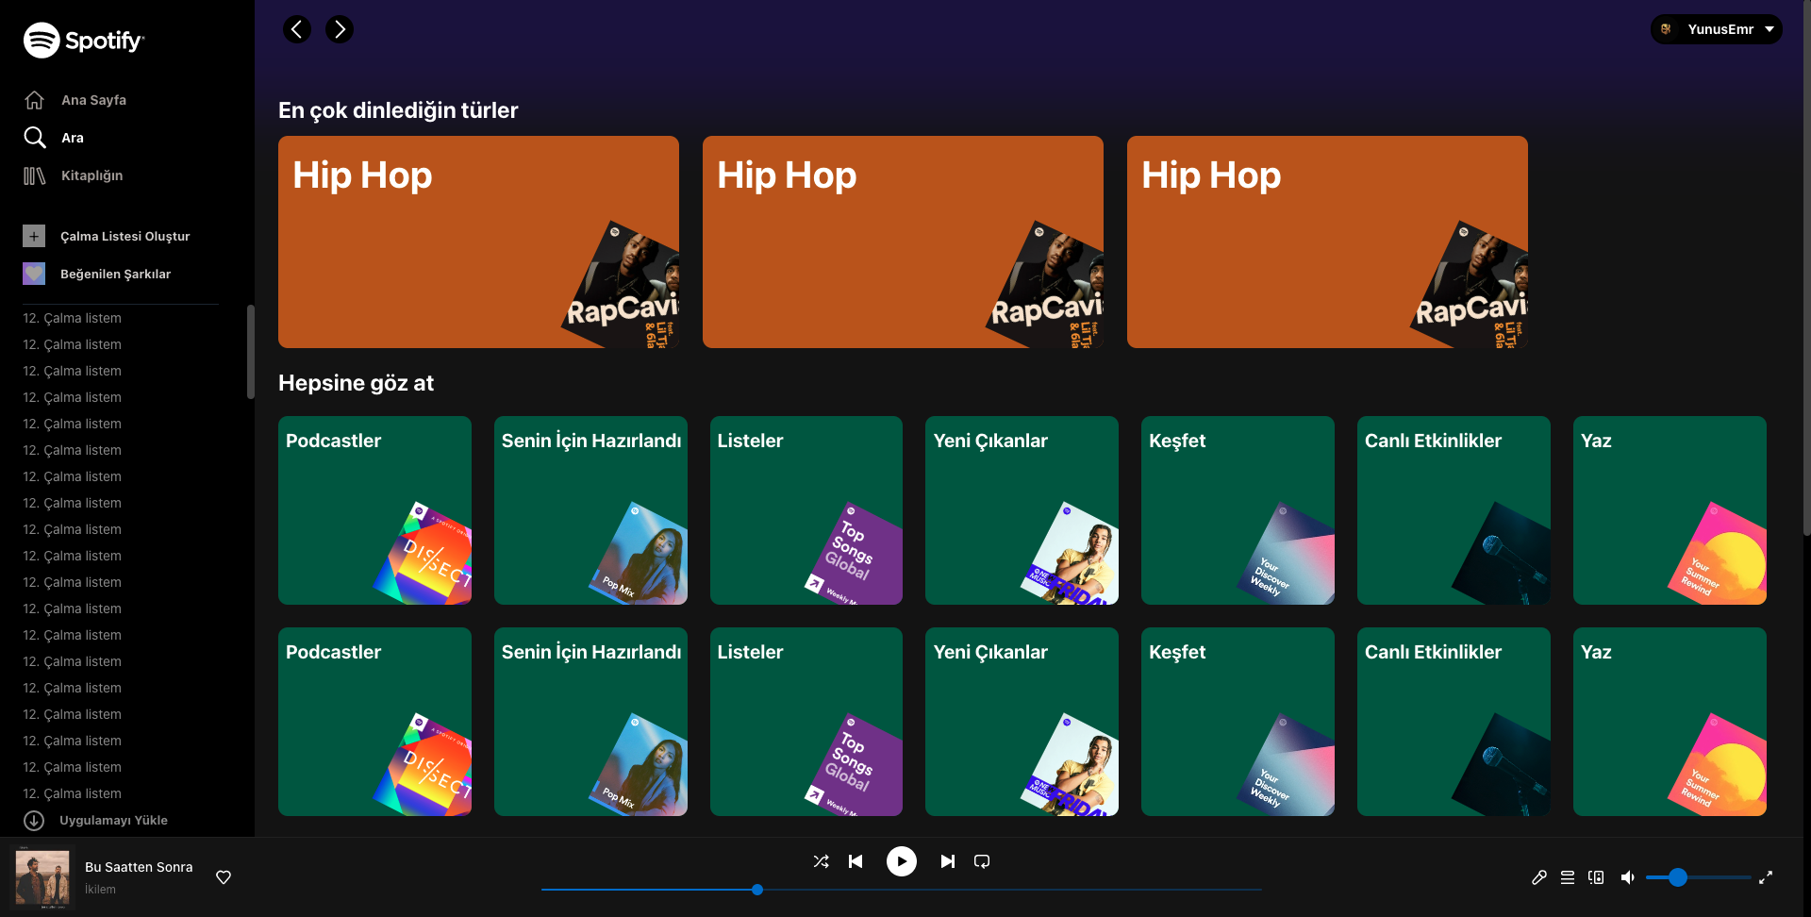Open connect to a device
Viewport: 1811px width, 917px height.
tap(1596, 877)
